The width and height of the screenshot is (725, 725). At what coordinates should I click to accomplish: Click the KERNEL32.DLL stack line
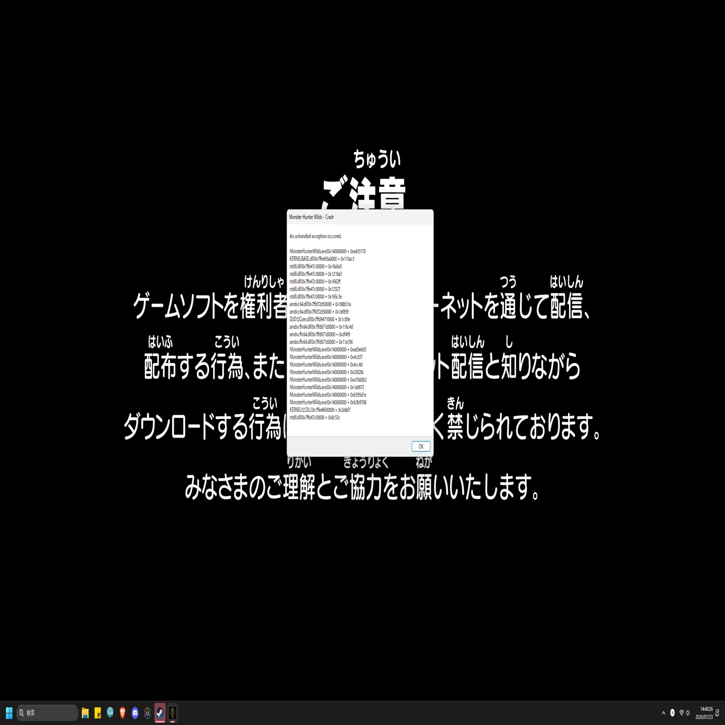[x=320, y=410]
